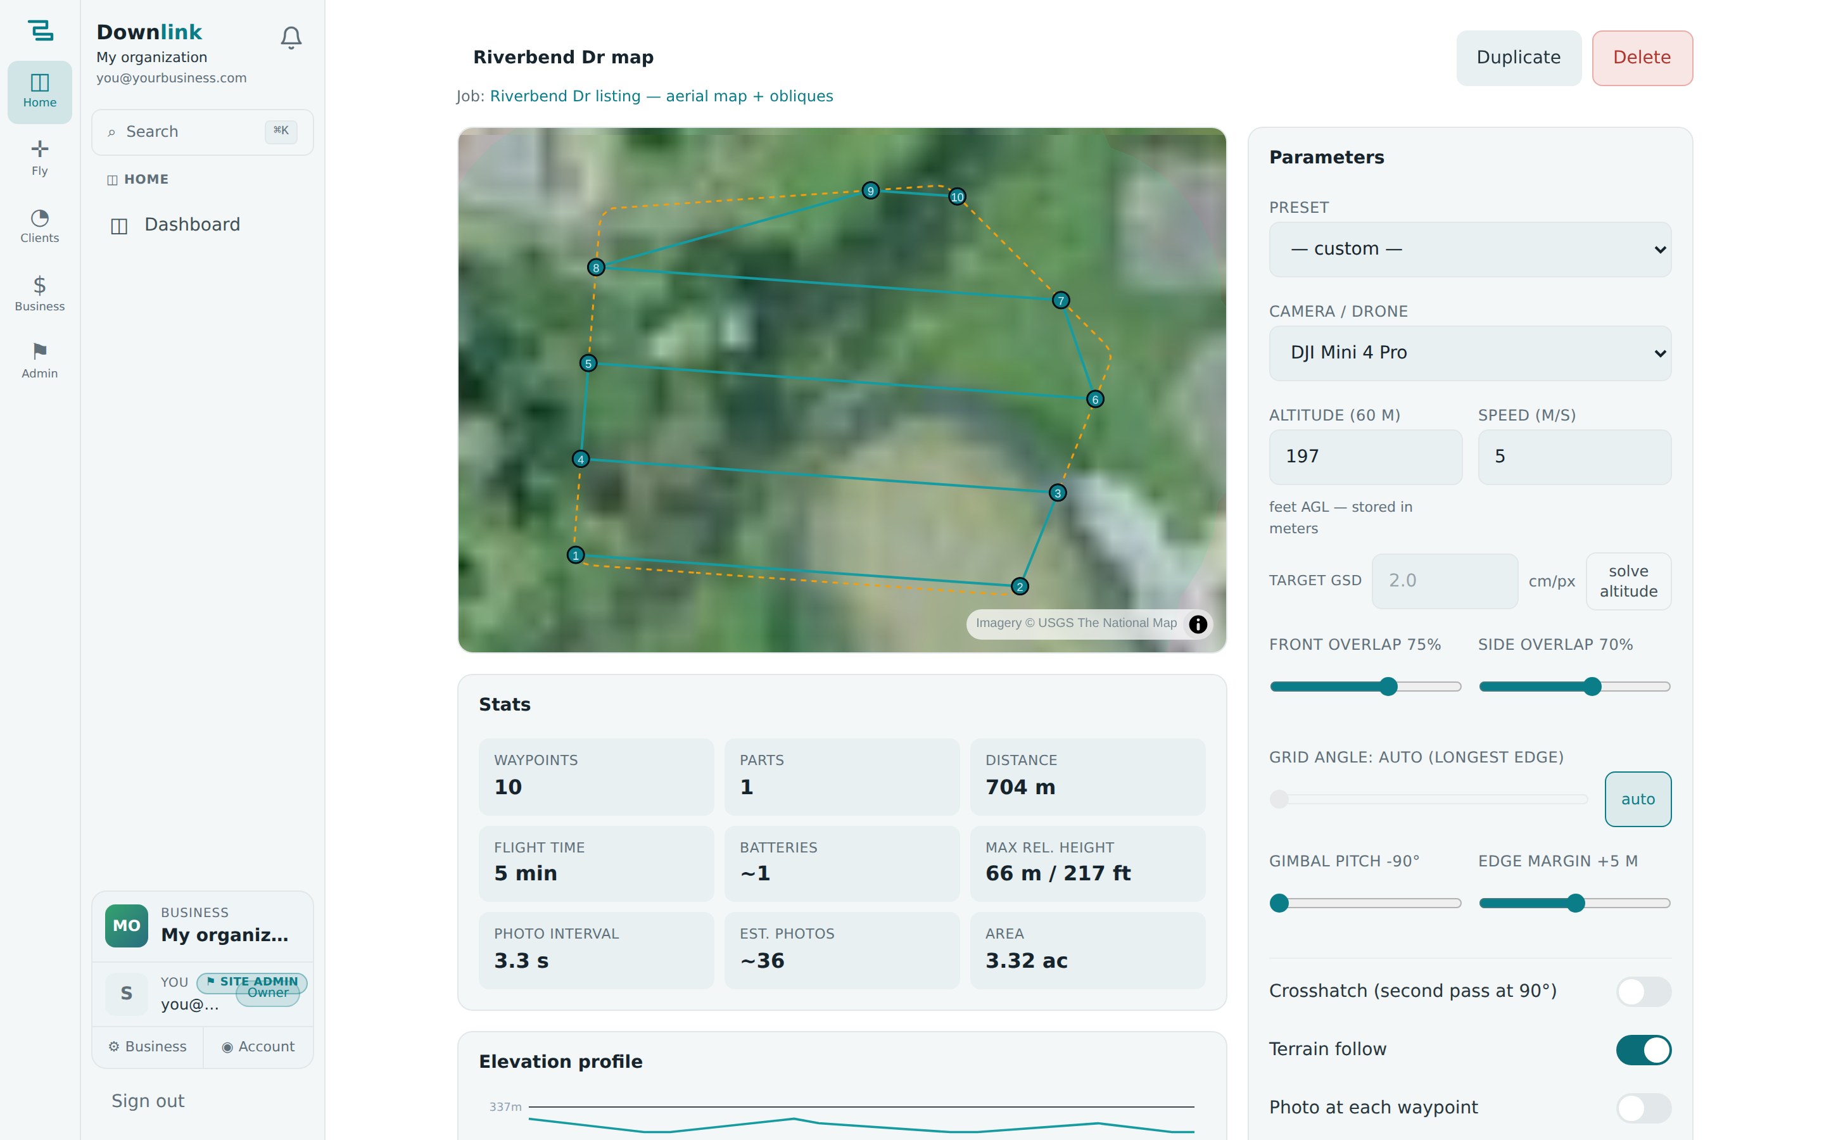The height and width of the screenshot is (1140, 1824).
Task: Duplicate the Riverbend Dr map
Action: tap(1518, 58)
